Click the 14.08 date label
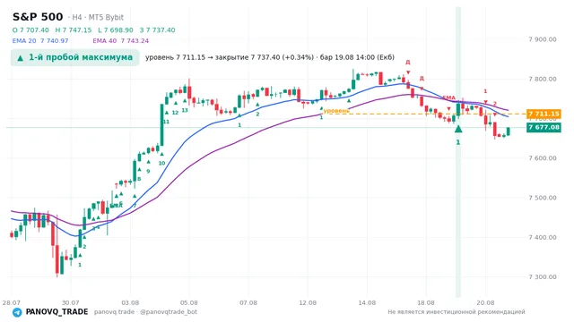The height and width of the screenshot is (322, 574). click(367, 302)
